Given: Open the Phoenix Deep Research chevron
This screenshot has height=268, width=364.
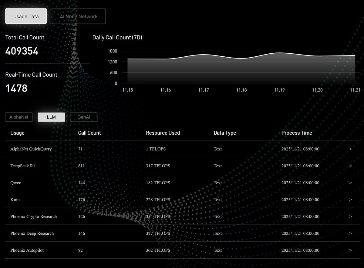Looking at the screenshot, I should [350, 233].
